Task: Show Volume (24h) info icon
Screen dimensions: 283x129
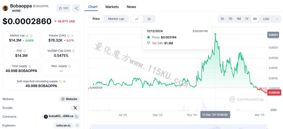Action: pyautogui.click(x=68, y=36)
